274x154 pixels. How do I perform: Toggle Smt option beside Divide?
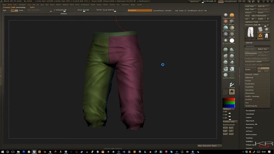tap(263, 68)
